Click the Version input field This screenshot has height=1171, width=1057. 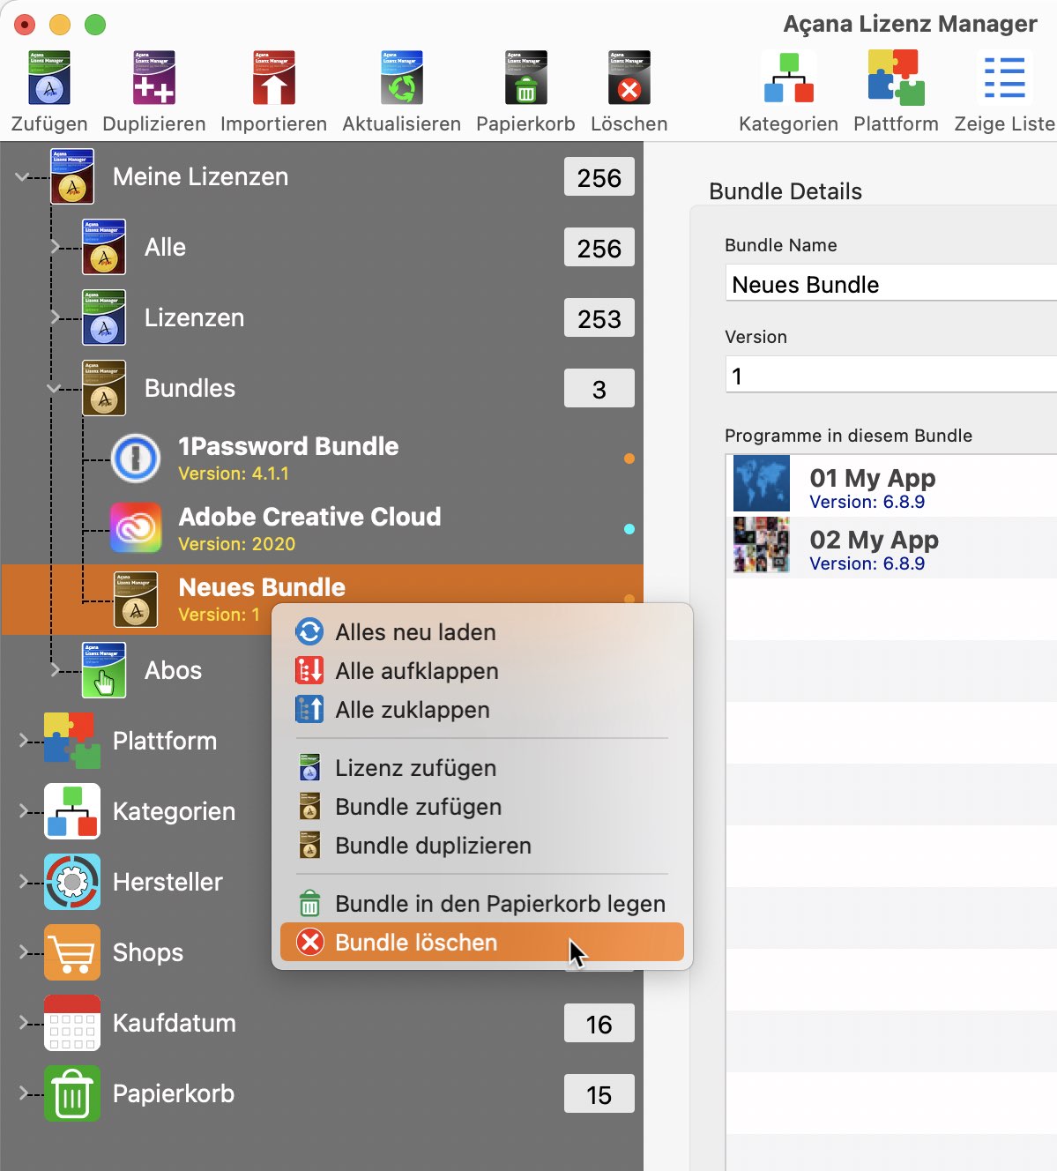tap(891, 376)
